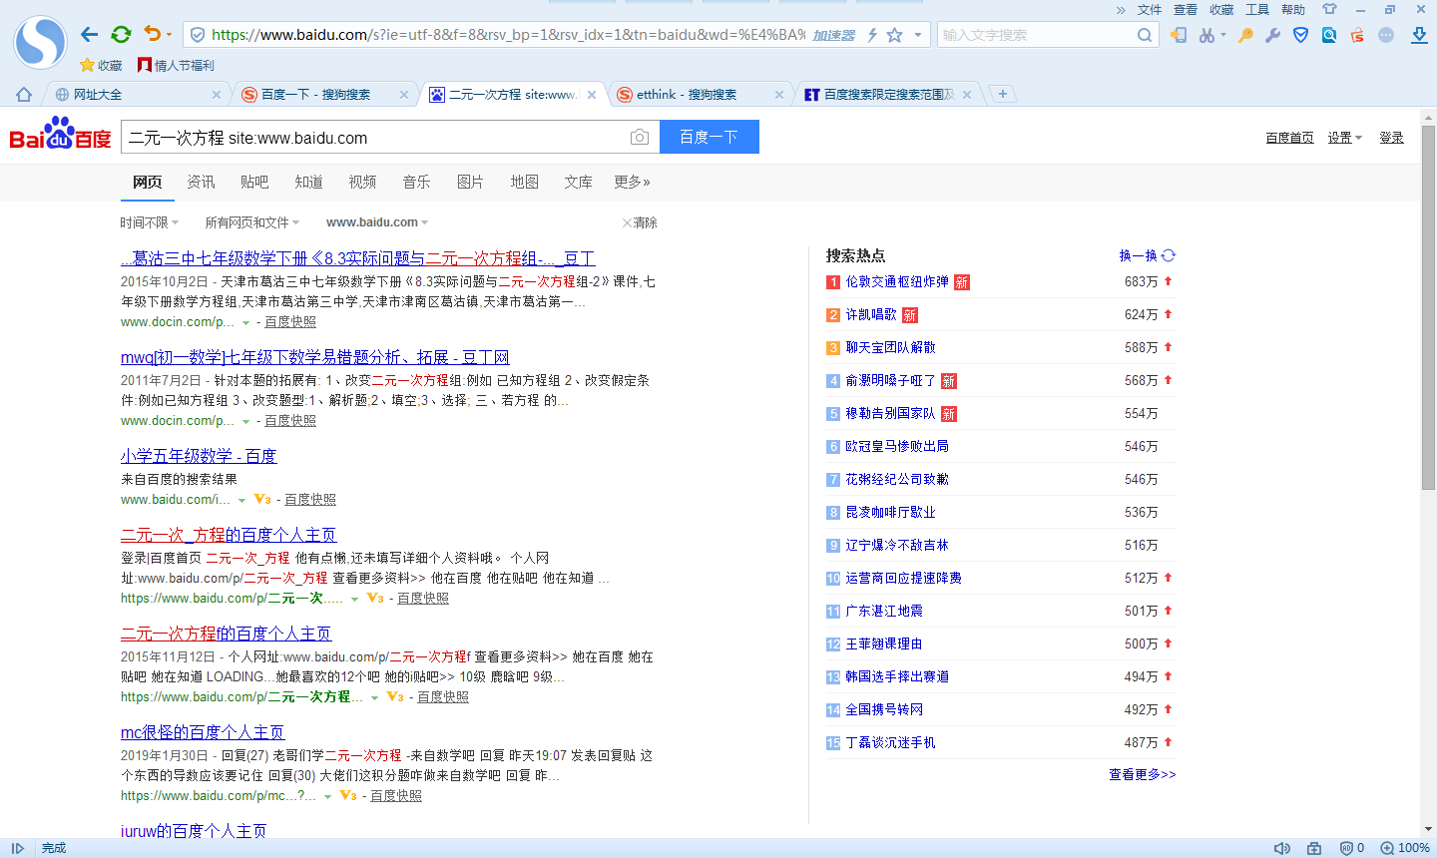Click the send-to-phone toolbar icon

pyautogui.click(x=1179, y=35)
